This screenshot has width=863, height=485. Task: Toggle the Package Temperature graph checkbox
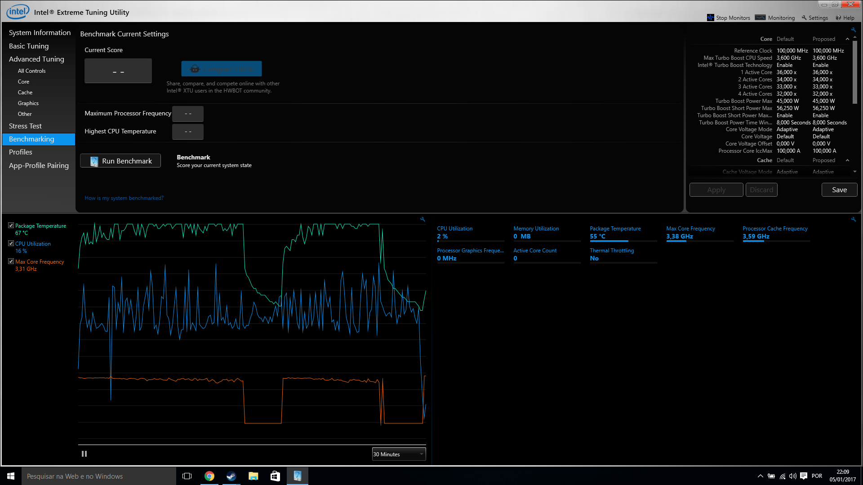11,225
